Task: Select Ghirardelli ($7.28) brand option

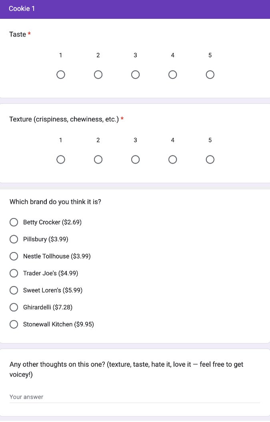Action: (14, 307)
